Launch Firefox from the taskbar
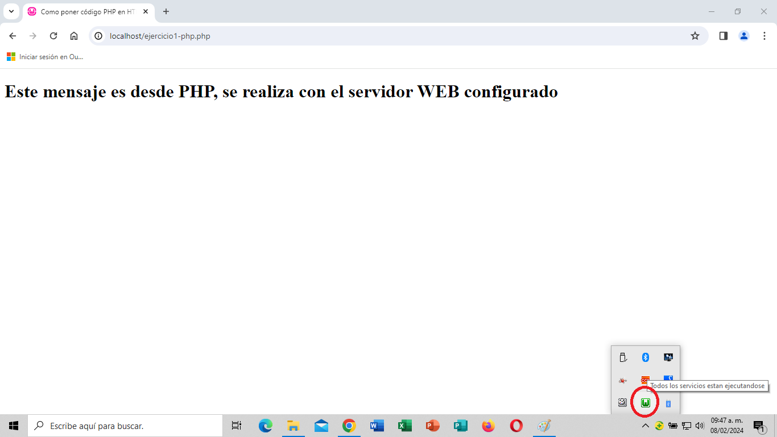The width and height of the screenshot is (777, 437). pos(488,426)
